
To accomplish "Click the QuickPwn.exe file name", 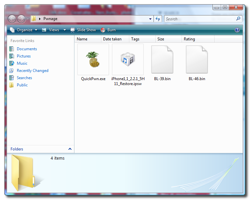I will pos(93,79).
